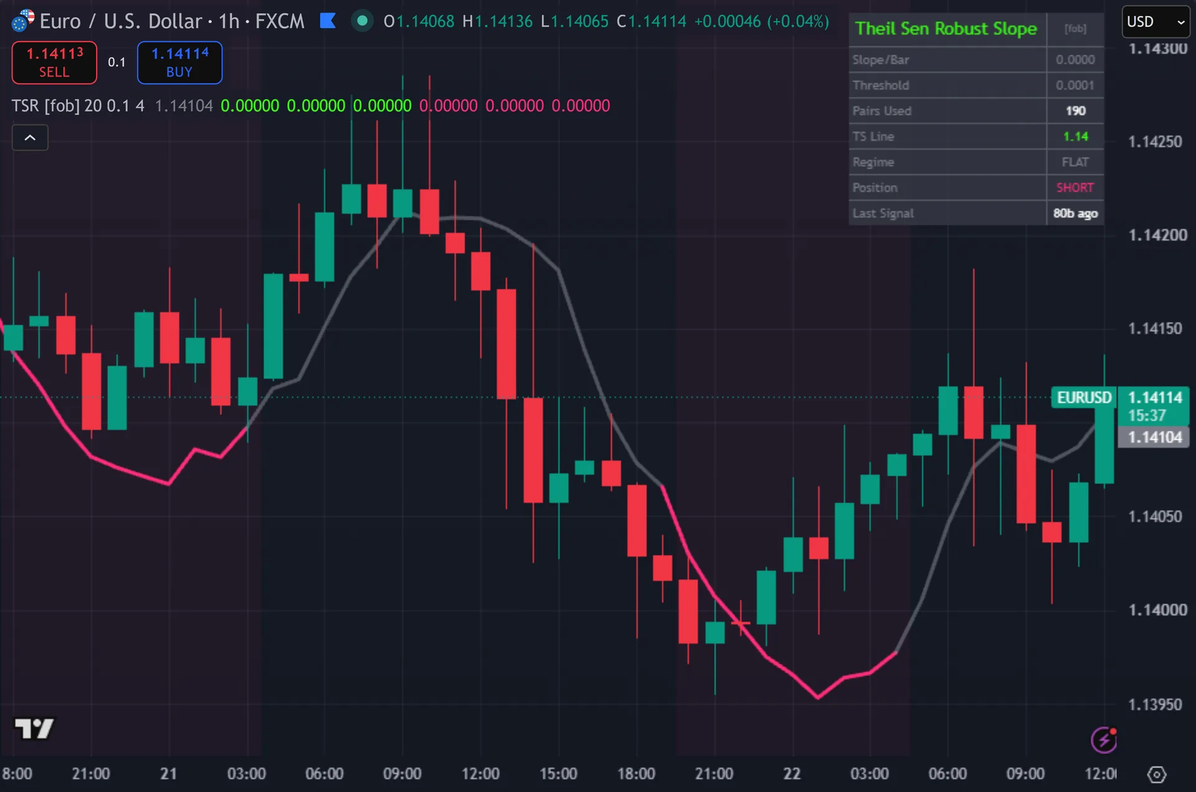Click the countdown timer 15:37 on the scale
Screen dimensions: 1196x792
click(1147, 415)
